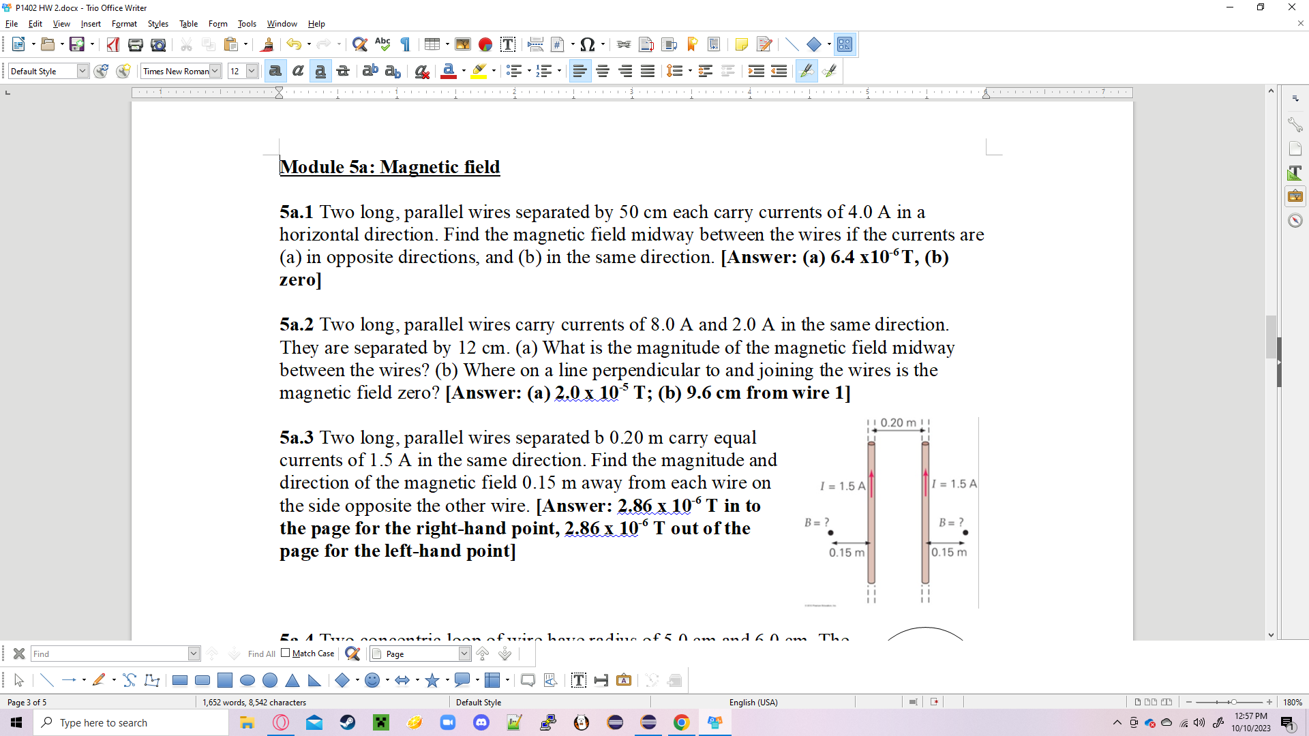Image resolution: width=1309 pixels, height=736 pixels.
Task: Close the Find toolbar
Action: point(19,654)
